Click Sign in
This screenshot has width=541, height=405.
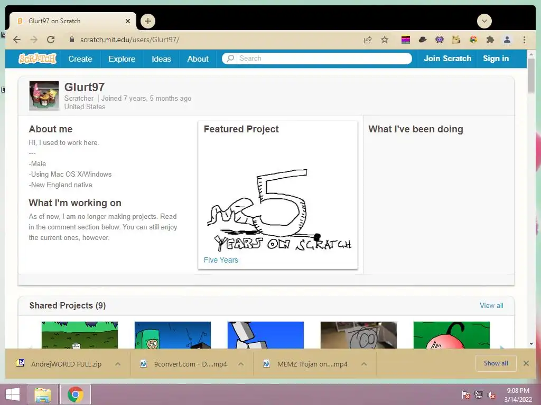496,59
